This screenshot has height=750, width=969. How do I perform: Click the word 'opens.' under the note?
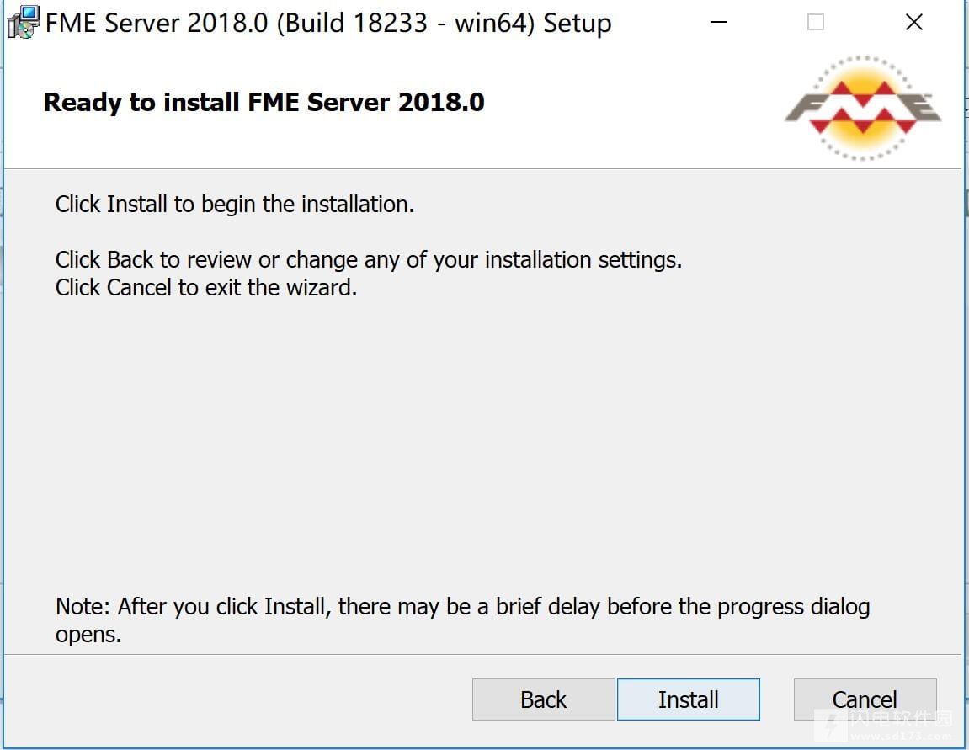(88, 635)
